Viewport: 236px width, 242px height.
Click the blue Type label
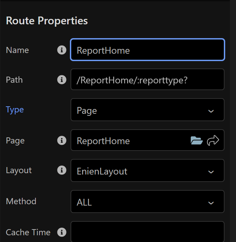(15, 110)
